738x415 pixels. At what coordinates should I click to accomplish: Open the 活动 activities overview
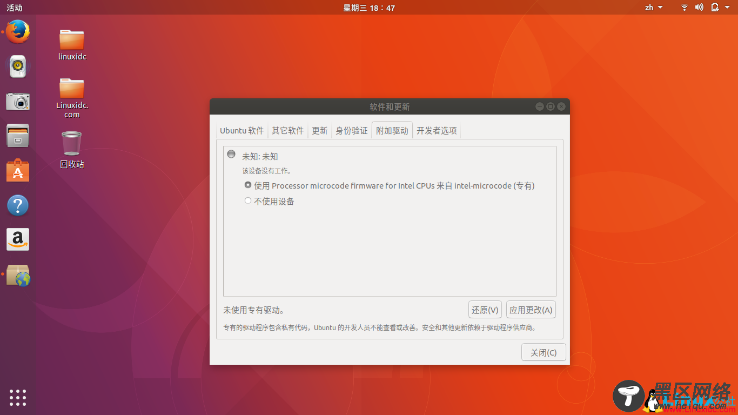point(15,8)
